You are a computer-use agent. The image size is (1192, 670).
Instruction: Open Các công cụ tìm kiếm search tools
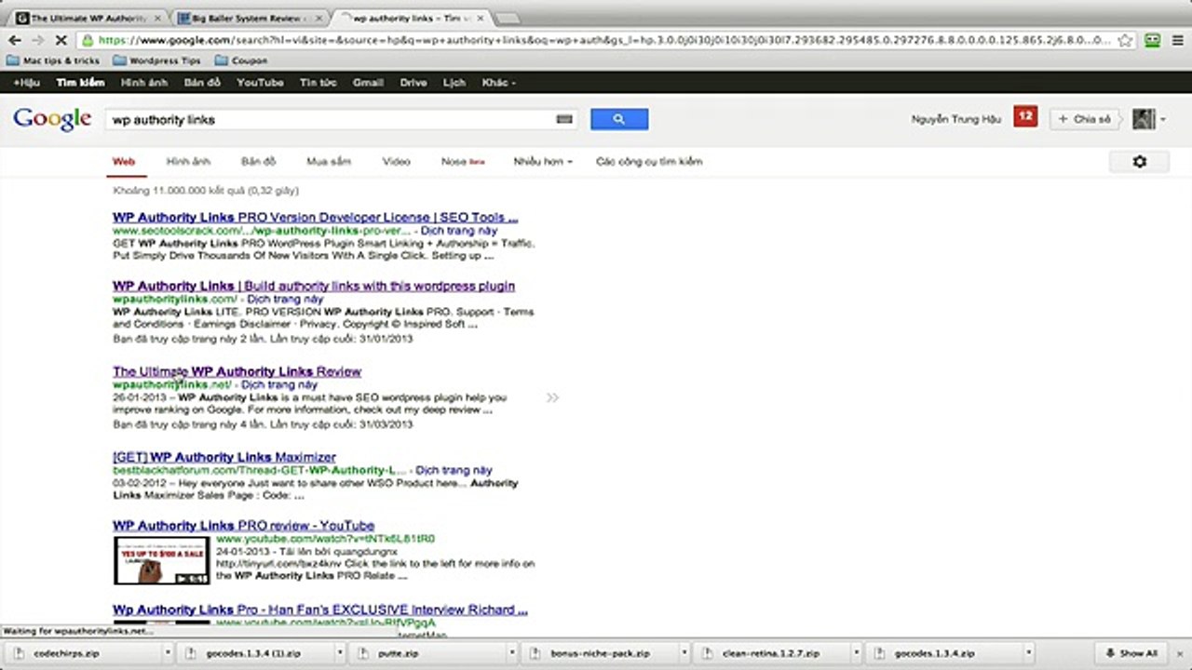tap(649, 162)
